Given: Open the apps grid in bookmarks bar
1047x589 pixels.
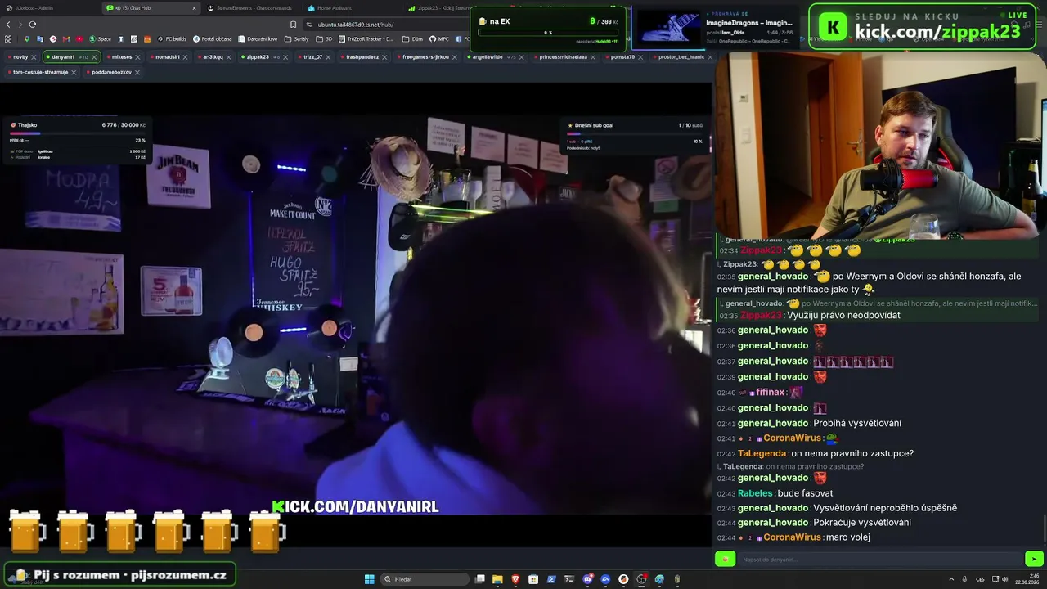Looking at the screenshot, I should (8, 39).
